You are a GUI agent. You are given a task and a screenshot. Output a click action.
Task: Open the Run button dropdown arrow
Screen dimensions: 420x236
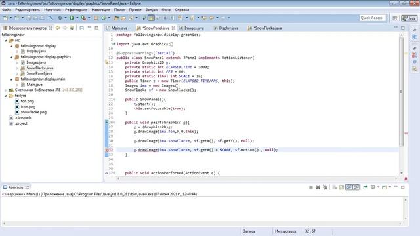pyautogui.click(x=77, y=18)
